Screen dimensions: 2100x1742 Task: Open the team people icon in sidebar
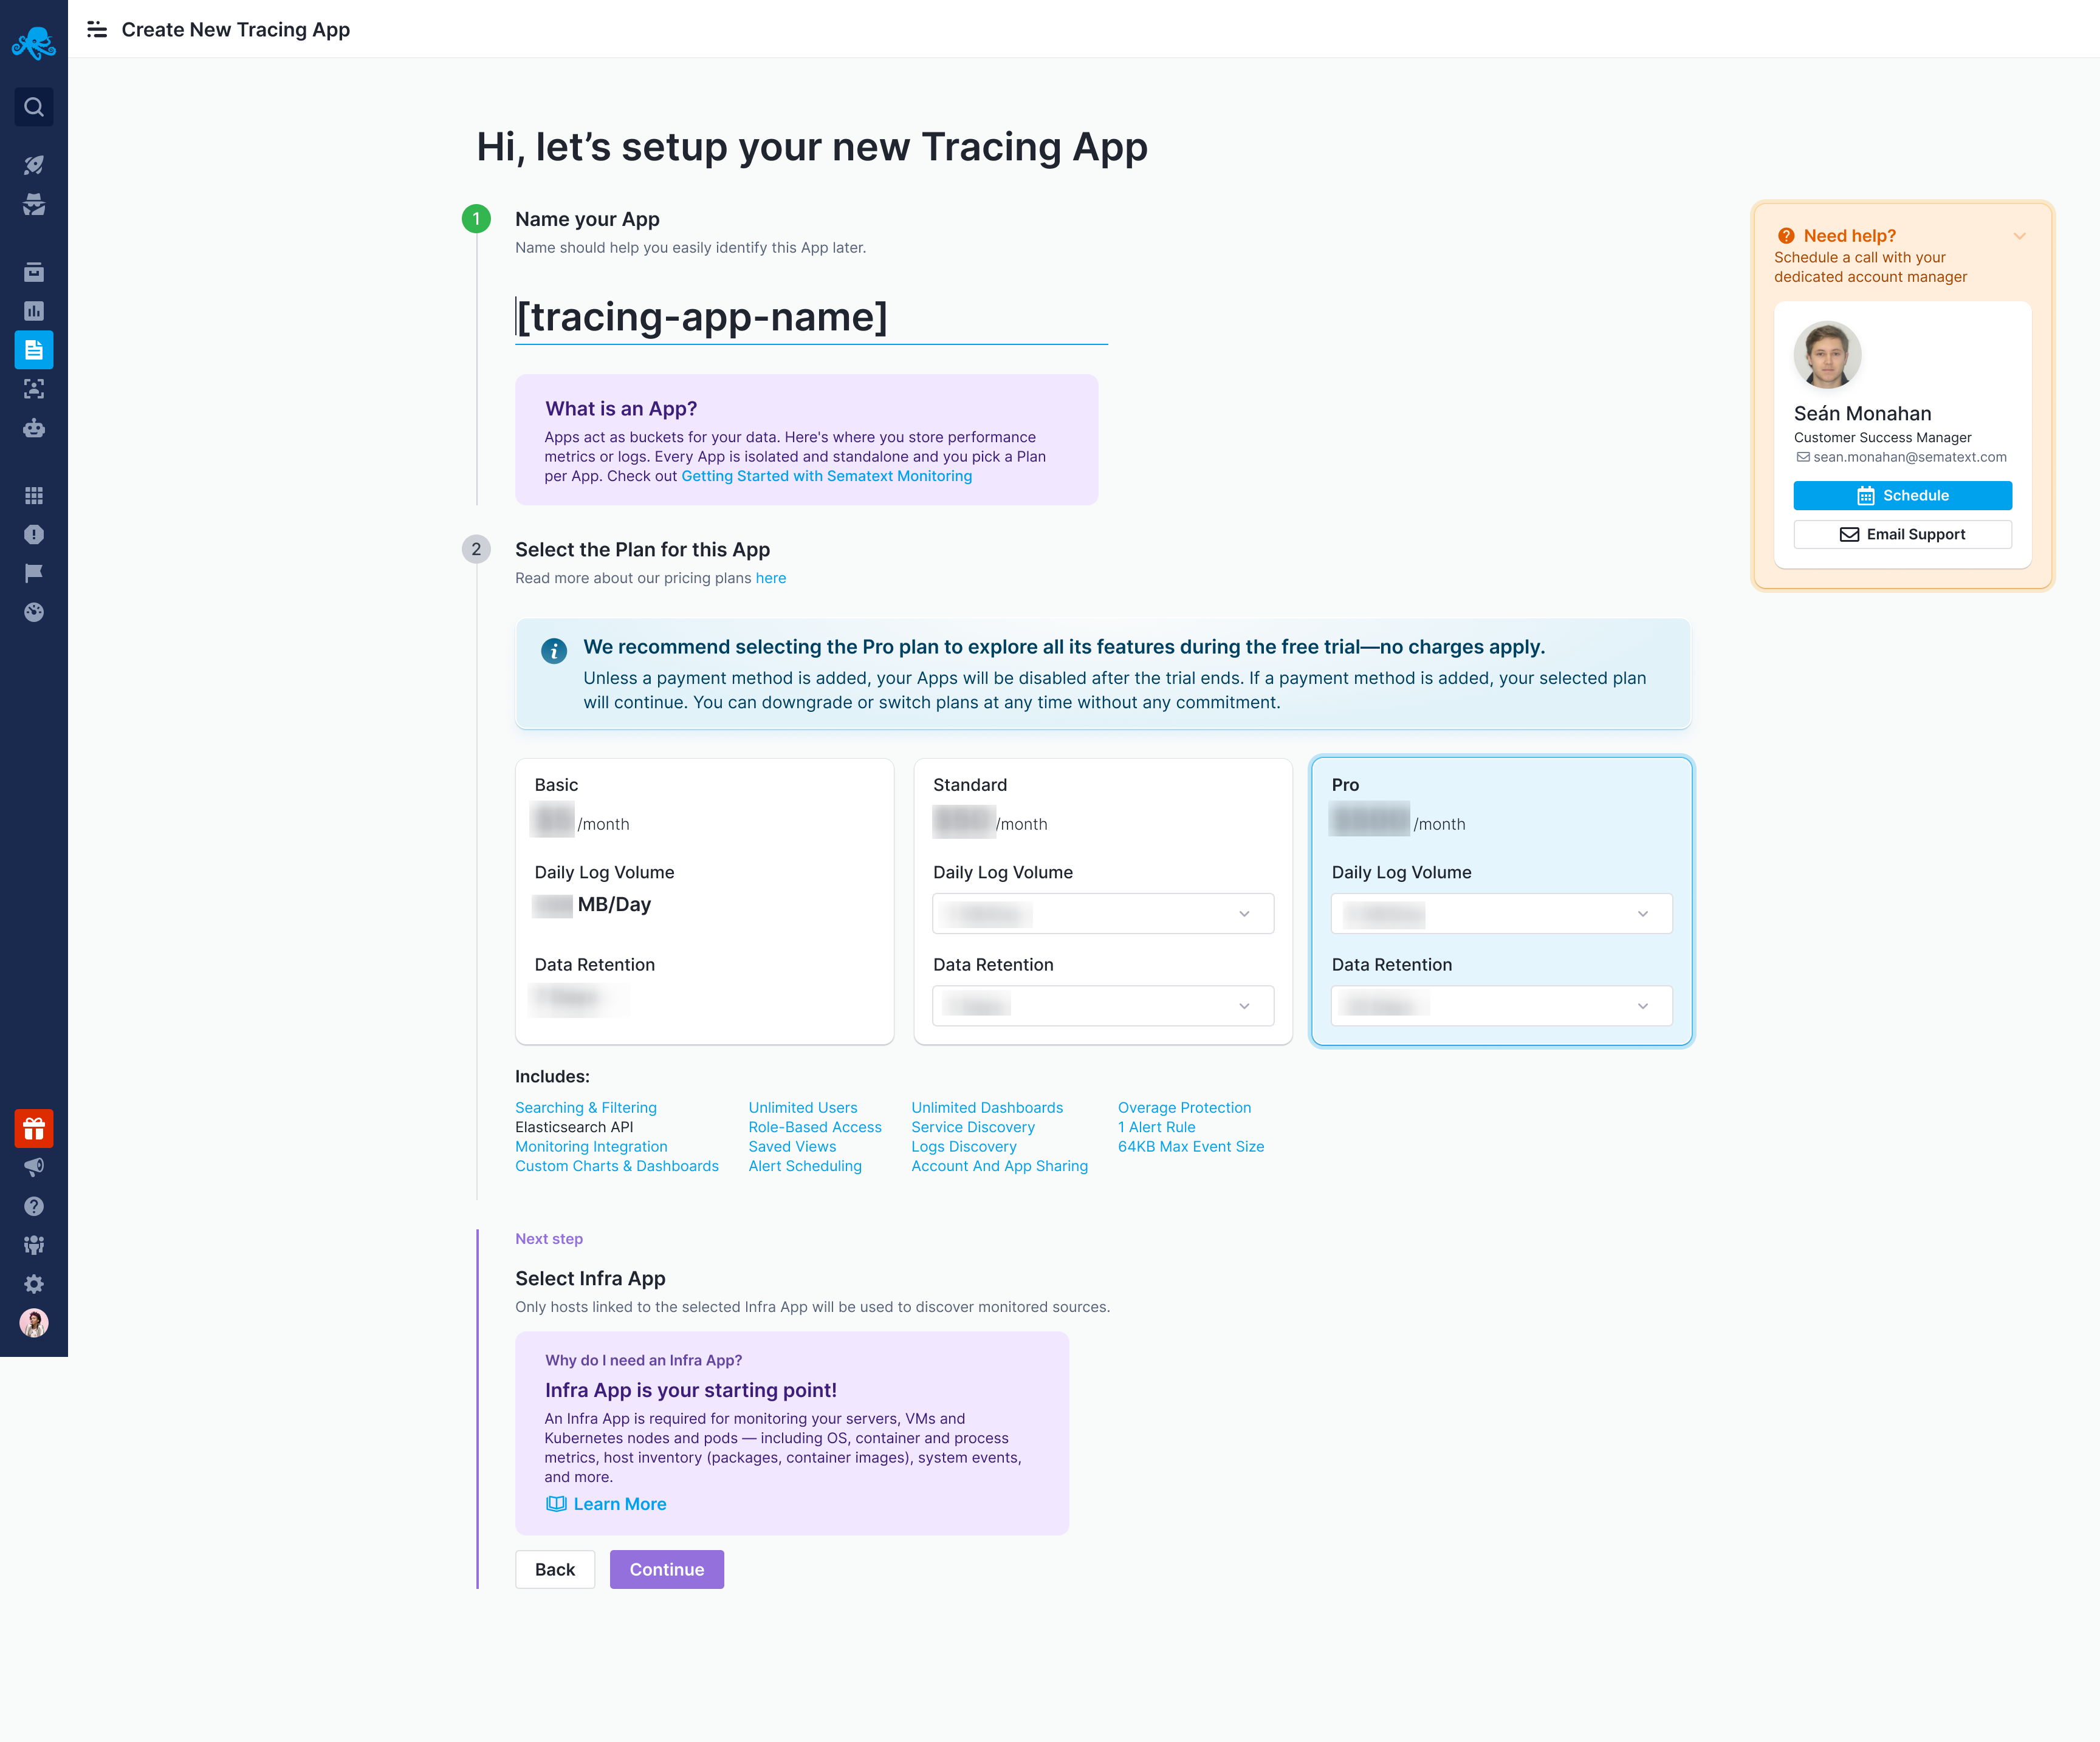[34, 1245]
